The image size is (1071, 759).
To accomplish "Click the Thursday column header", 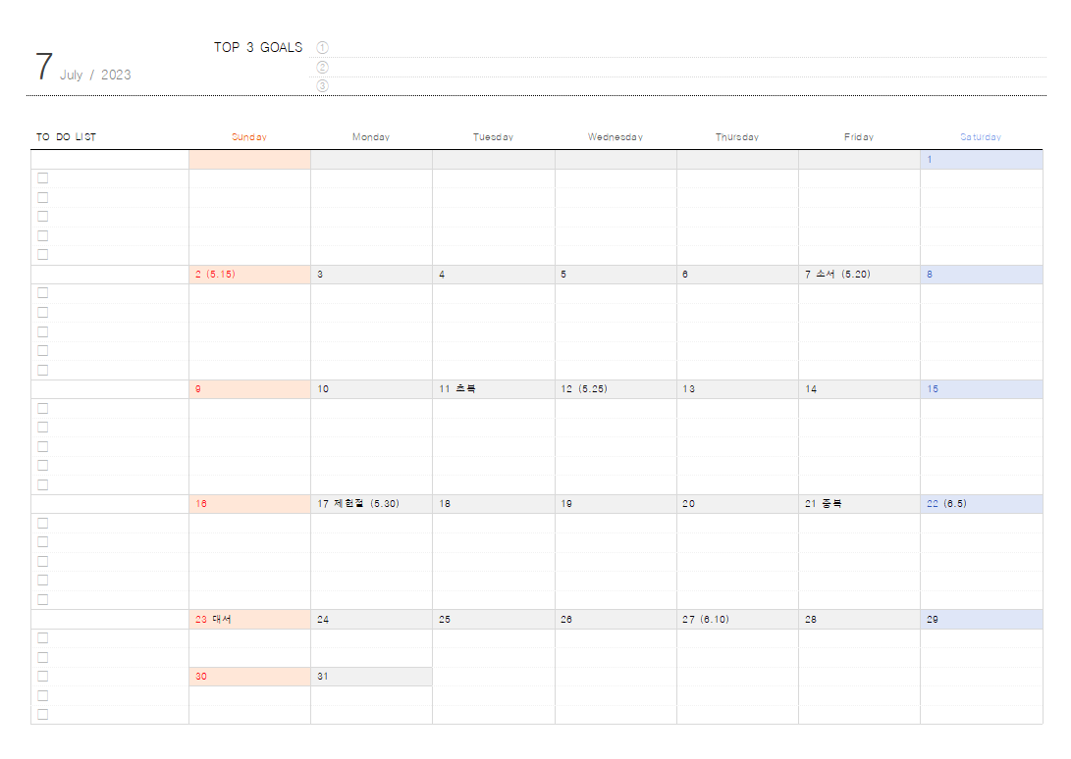I will coord(737,137).
